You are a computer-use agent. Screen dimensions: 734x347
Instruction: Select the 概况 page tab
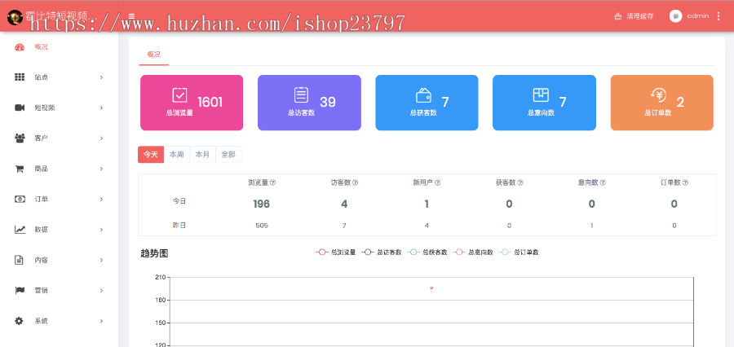coord(153,55)
